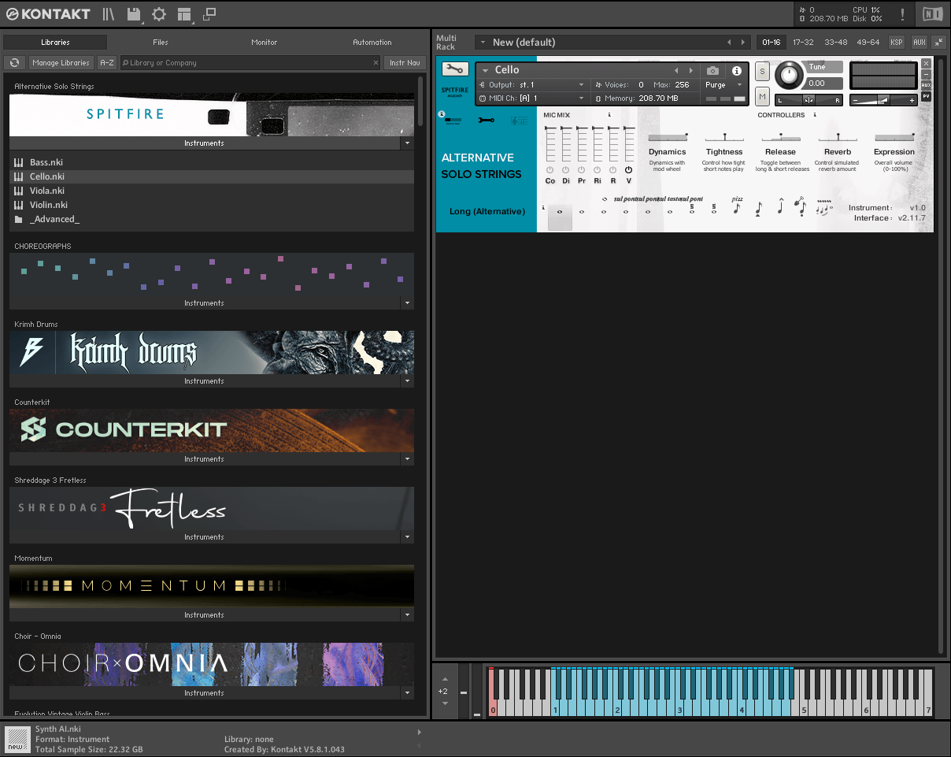Screen dimensions: 951x757
Task: Expand the Krimh Drums Instruments dropdown arrow
Action: 407,381
